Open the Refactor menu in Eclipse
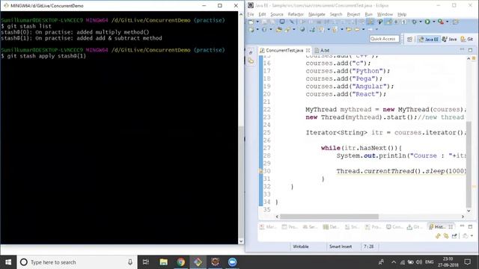Image resolution: width=479 pixels, height=269 pixels. [x=296, y=14]
